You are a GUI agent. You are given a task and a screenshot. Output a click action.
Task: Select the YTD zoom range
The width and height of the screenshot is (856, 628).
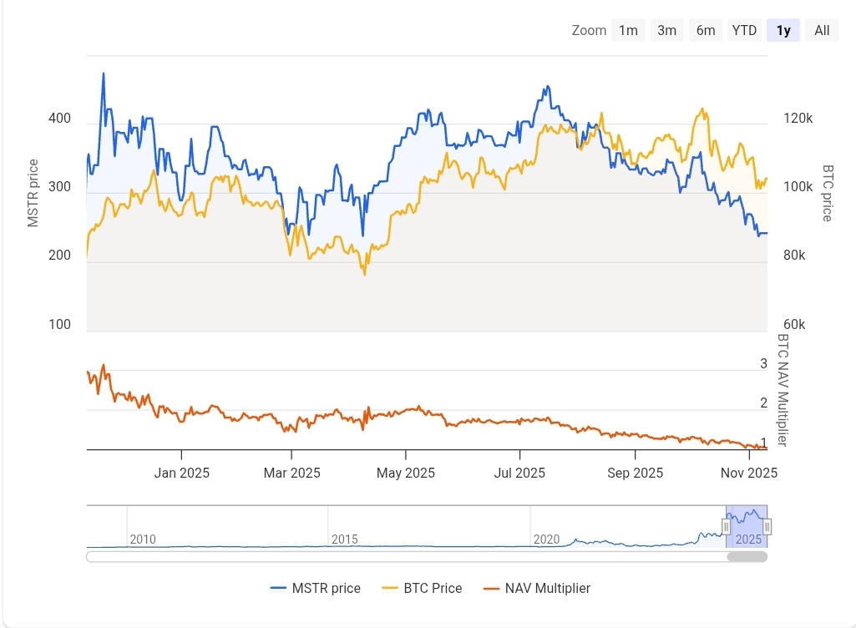pyautogui.click(x=743, y=30)
